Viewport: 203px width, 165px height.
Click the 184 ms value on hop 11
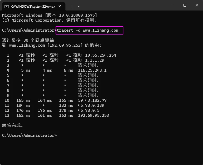pyautogui.click(x=23, y=105)
